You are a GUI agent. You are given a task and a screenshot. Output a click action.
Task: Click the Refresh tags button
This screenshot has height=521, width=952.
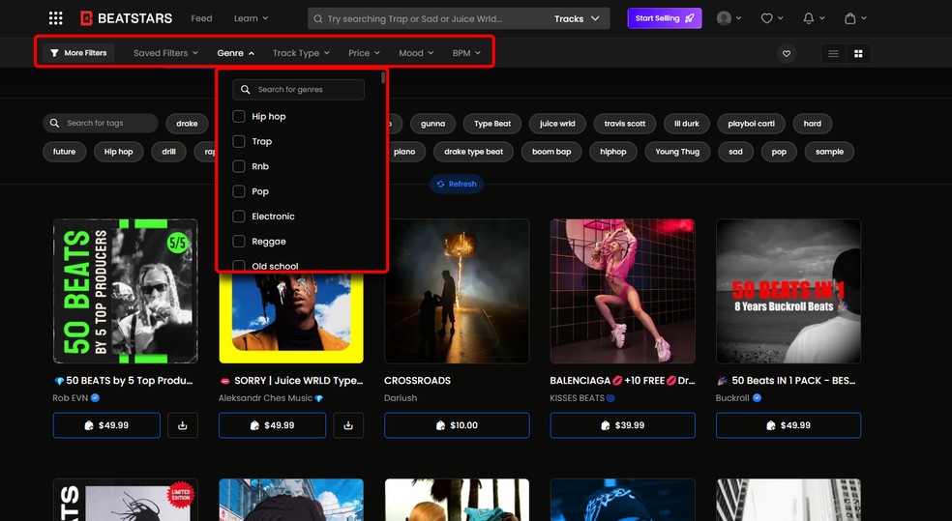457,184
